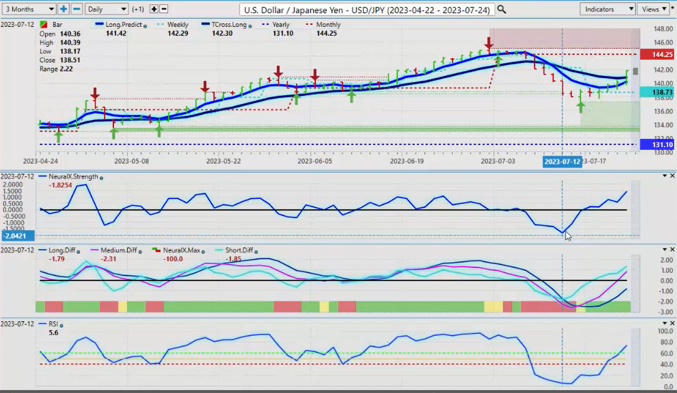Click the red-green Bar chart type icon
This screenshot has height=393, width=677.
[x=43, y=25]
